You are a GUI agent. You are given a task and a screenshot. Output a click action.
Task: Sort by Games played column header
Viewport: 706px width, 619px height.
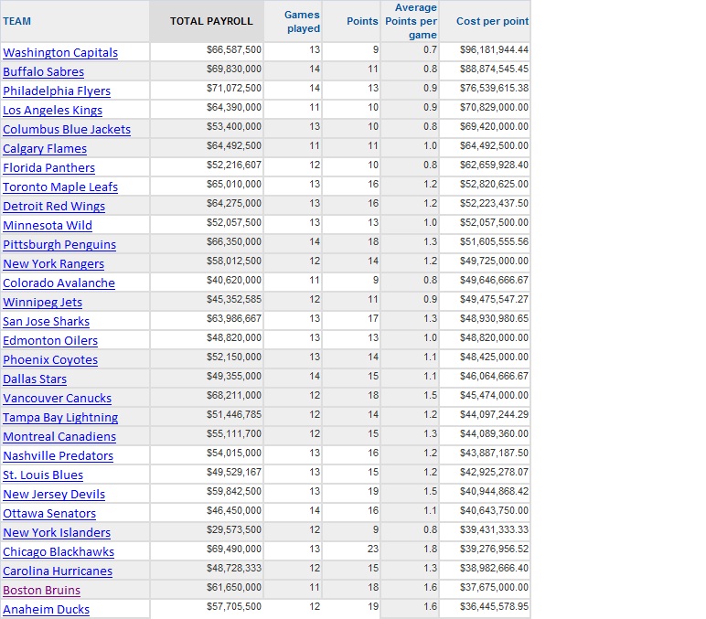pos(302,22)
